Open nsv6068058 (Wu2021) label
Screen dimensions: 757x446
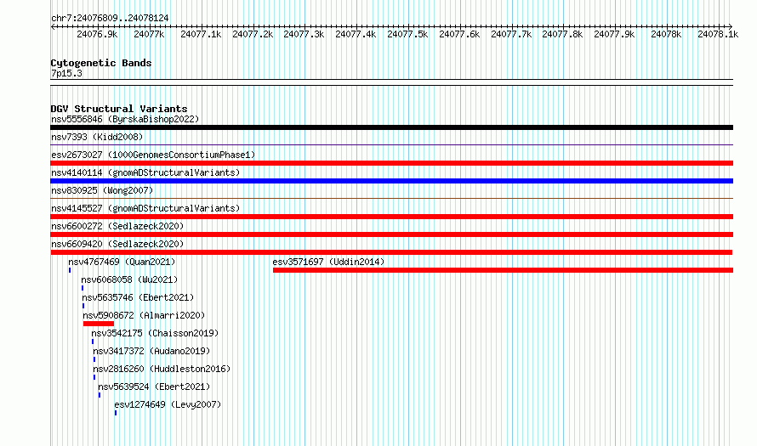pos(129,279)
